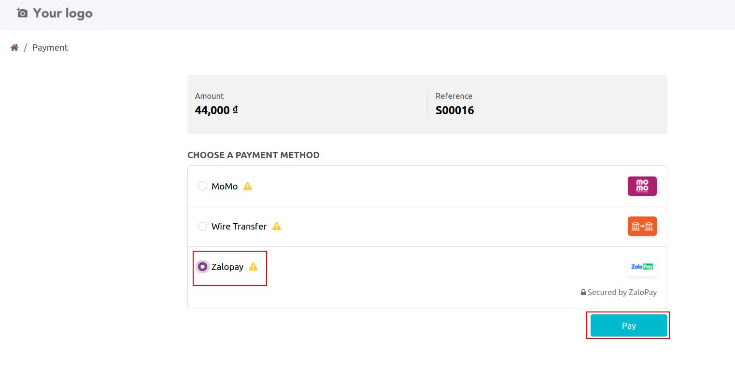The width and height of the screenshot is (735, 365).
Task: Select the MoMo payment radio button
Action: click(x=203, y=186)
